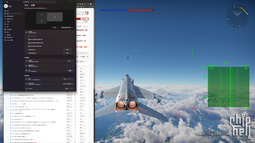
Task: Open Privacy & security in Settings sidebar
Action: [x=13, y=37]
